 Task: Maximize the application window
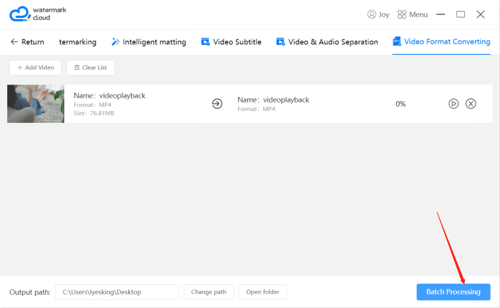pyautogui.click(x=460, y=15)
